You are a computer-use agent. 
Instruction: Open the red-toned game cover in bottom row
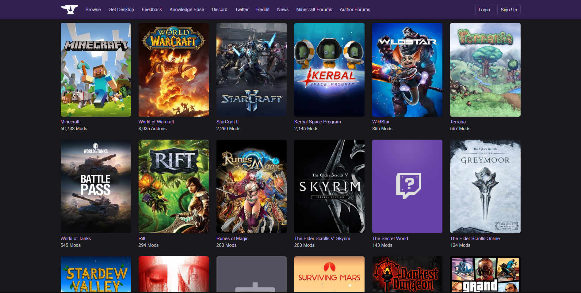click(x=174, y=274)
